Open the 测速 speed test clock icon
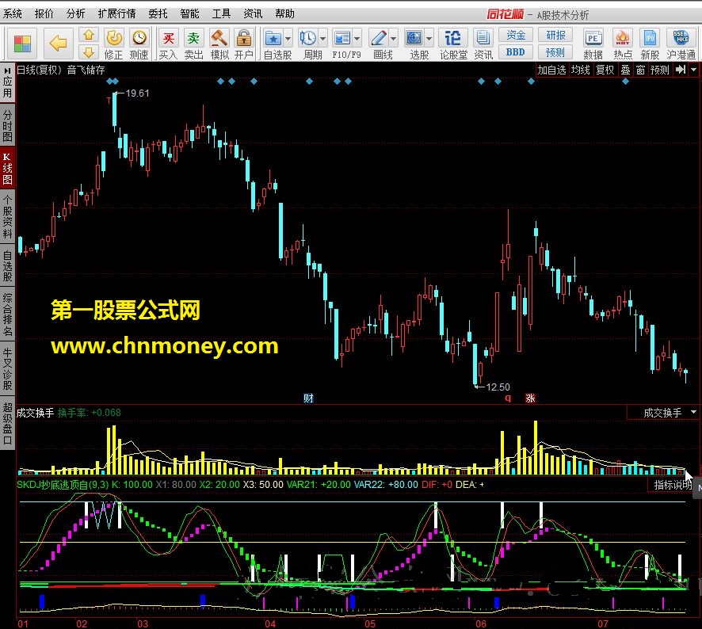The height and width of the screenshot is (629, 702). [139, 38]
